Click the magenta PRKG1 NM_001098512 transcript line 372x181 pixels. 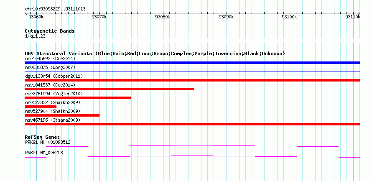tap(192, 146)
